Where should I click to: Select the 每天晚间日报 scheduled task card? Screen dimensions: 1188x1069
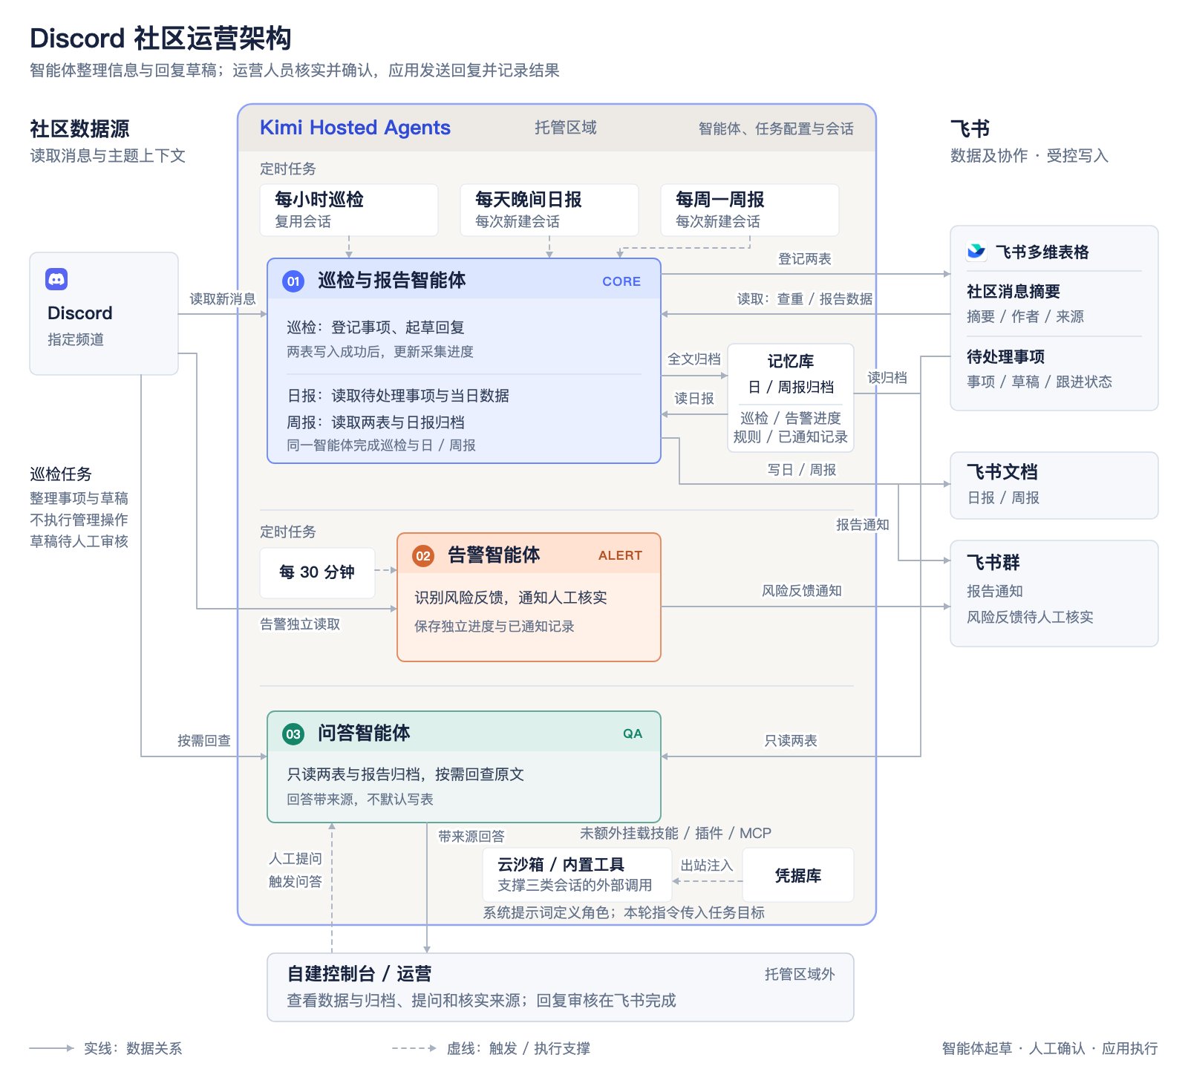pyautogui.click(x=549, y=210)
